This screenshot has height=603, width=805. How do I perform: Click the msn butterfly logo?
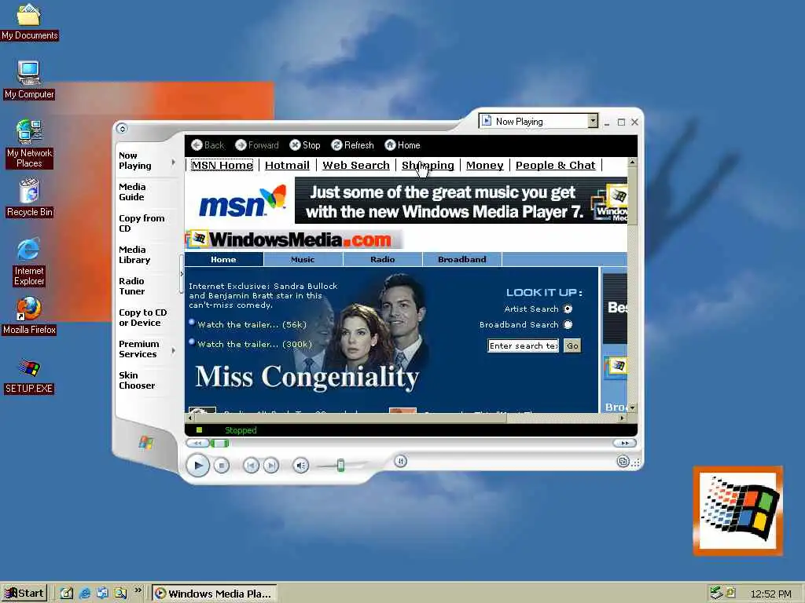(x=242, y=202)
